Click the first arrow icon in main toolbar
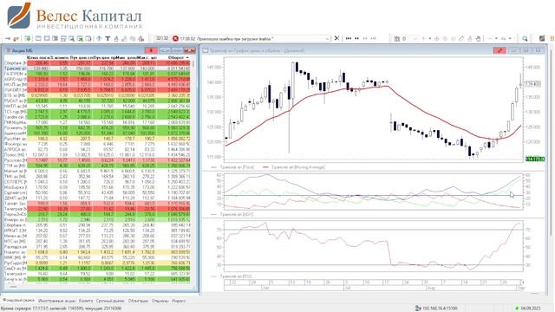This screenshot has width=555, height=312. (8, 38)
